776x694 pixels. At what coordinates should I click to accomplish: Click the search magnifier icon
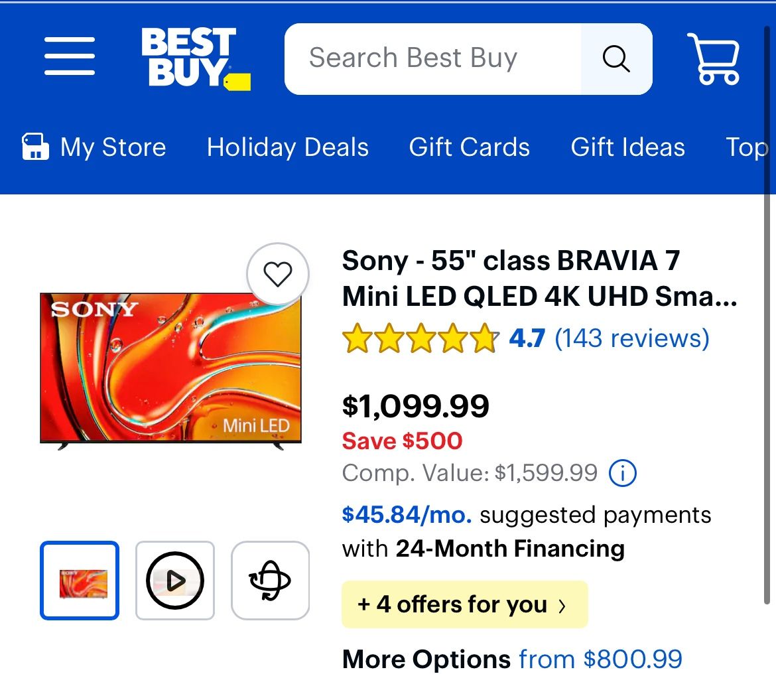(616, 58)
